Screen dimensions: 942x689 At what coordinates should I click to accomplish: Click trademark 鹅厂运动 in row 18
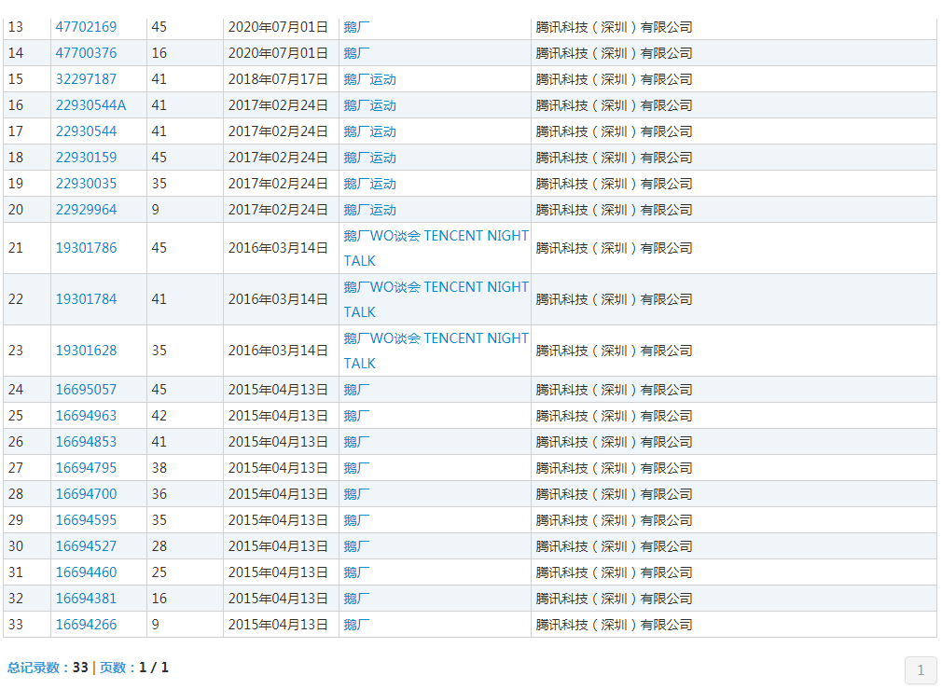pos(369,158)
